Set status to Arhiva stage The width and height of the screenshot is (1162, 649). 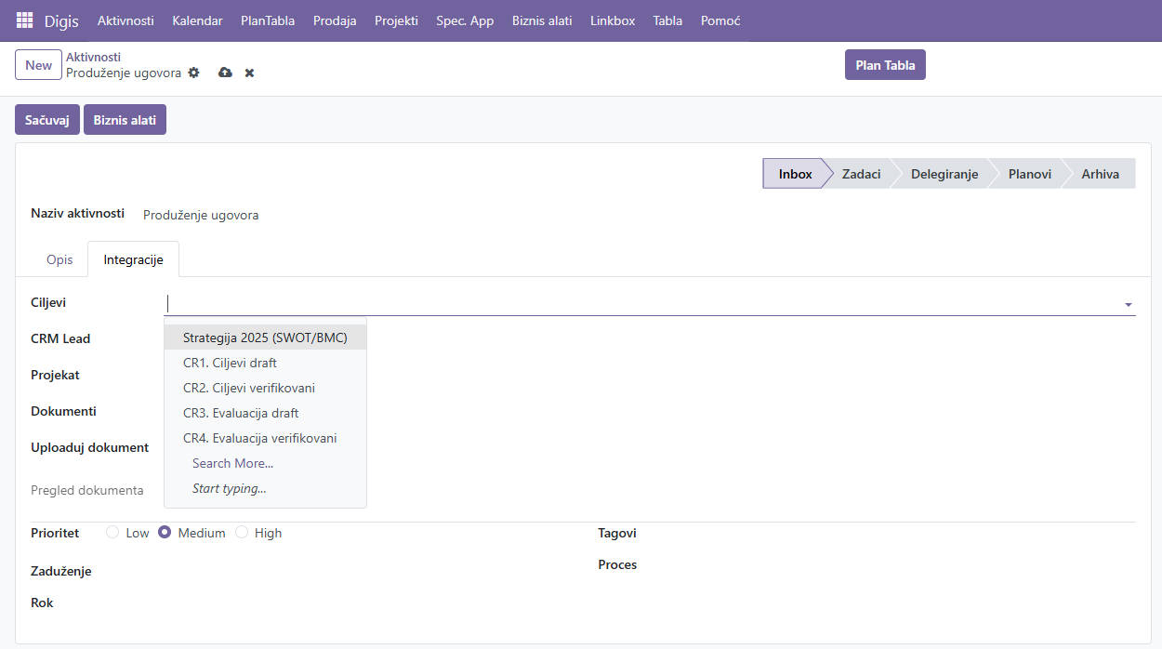[x=1100, y=174]
